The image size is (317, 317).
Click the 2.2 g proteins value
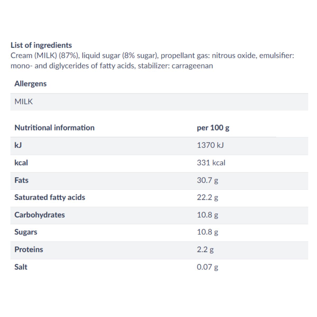tap(205, 250)
